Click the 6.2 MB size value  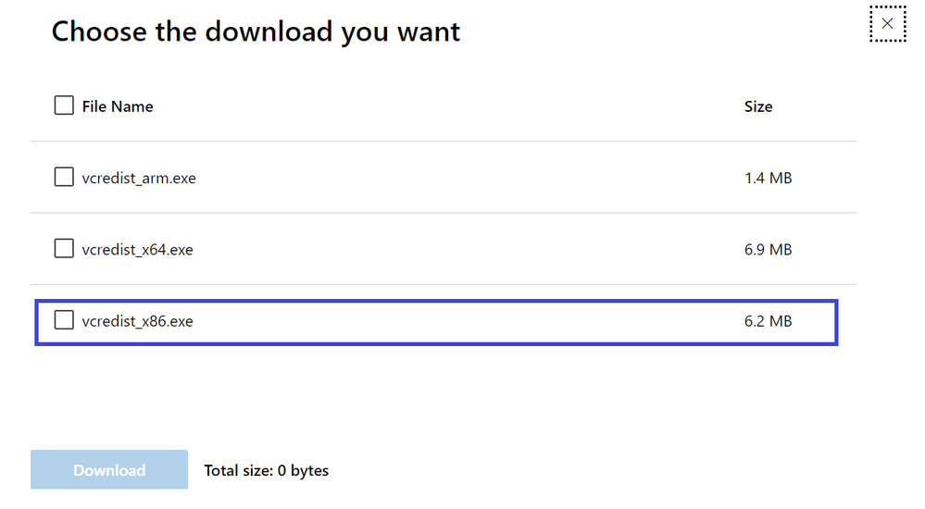coord(768,321)
